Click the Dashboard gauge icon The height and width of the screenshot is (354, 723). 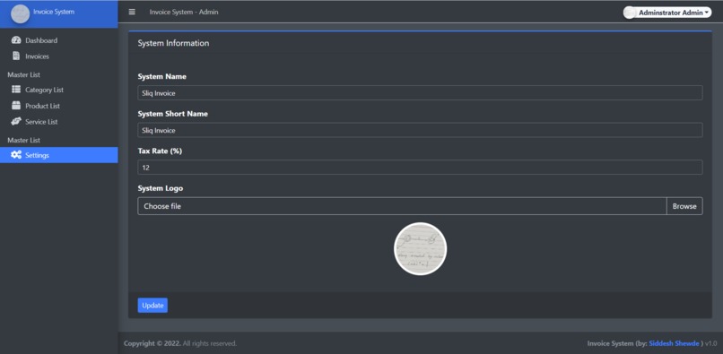16,40
